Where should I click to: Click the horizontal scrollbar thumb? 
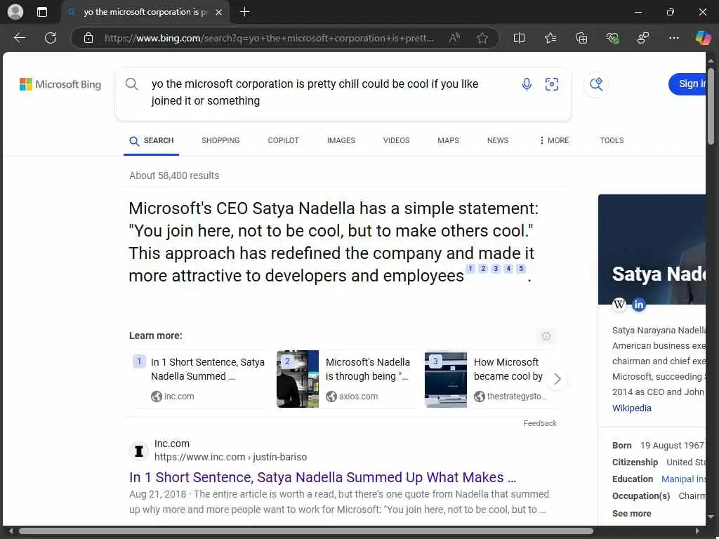(x=306, y=531)
